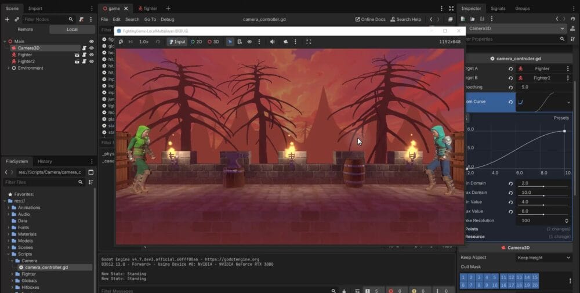Toggle visibility of the Camera3D node
The image size is (580, 293).
(92, 48)
